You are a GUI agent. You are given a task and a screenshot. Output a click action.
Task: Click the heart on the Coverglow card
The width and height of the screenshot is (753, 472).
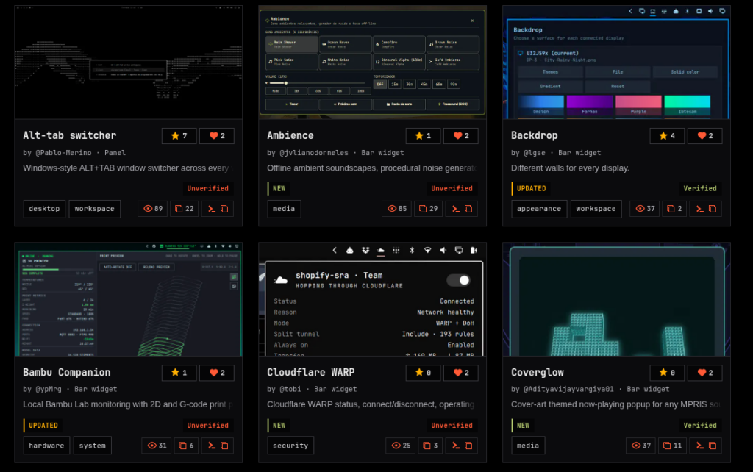pyautogui.click(x=704, y=373)
